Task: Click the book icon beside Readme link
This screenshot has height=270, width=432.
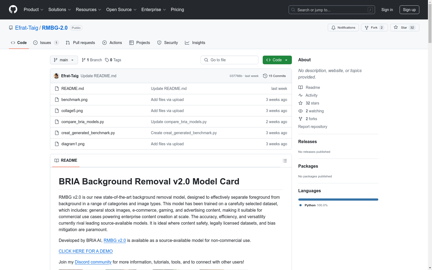Action: 301,87
